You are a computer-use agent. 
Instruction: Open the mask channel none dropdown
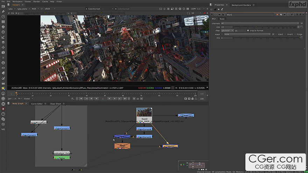click(x=247, y=34)
